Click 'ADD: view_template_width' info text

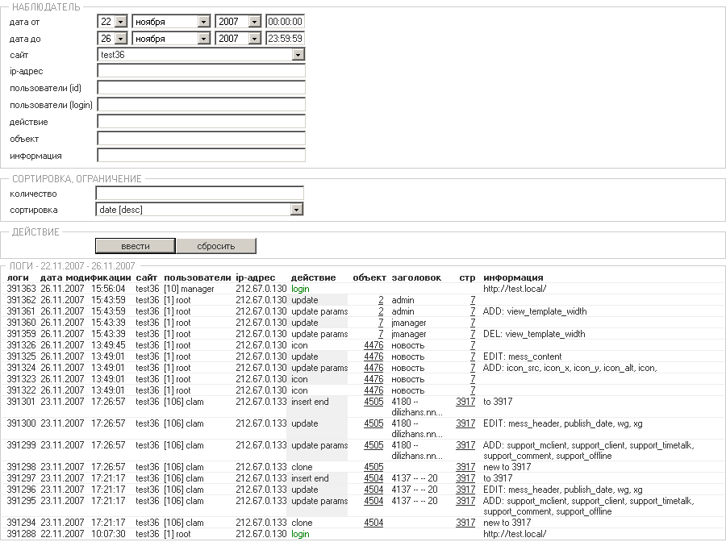535,311
